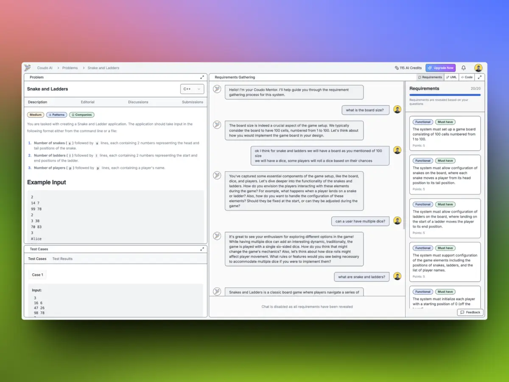
Task: Switch to the UML view toggle
Action: (451, 77)
